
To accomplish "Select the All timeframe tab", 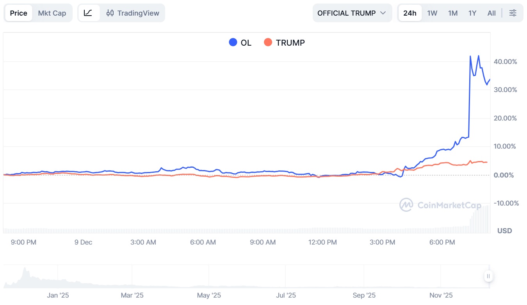I will pos(491,13).
